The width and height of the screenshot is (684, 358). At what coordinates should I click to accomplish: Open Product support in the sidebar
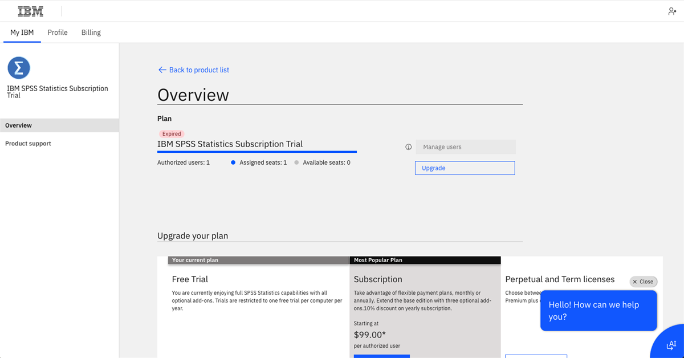tap(28, 144)
